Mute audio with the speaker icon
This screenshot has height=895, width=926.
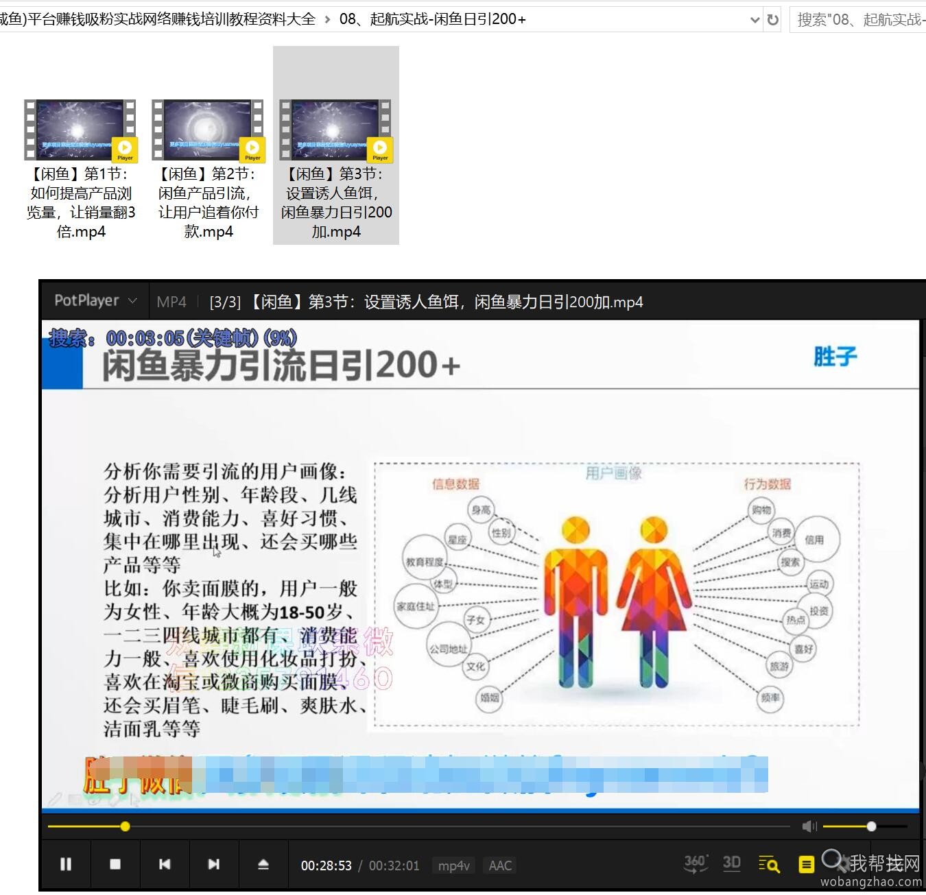[809, 826]
